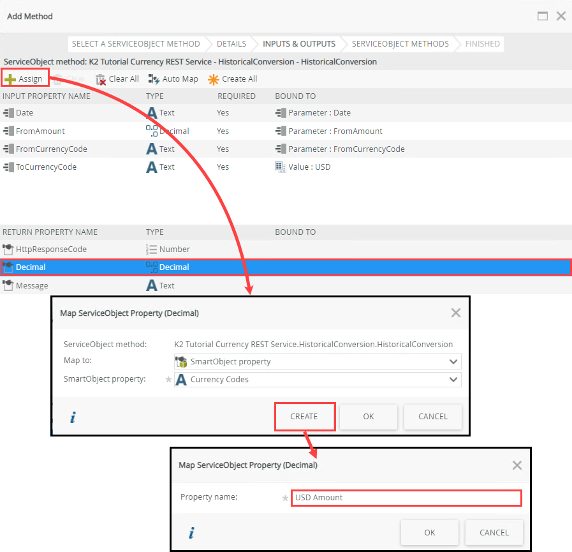Click the CREATE button
The image size is (572, 552).
[x=305, y=416]
